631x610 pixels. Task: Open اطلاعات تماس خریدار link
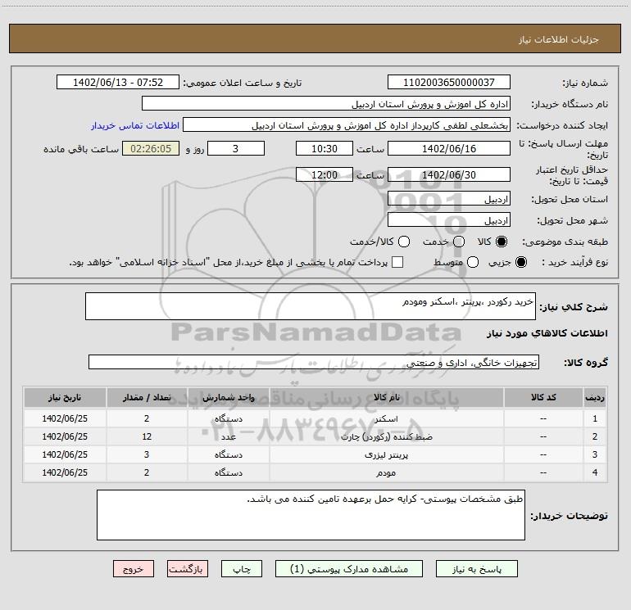tap(135, 125)
